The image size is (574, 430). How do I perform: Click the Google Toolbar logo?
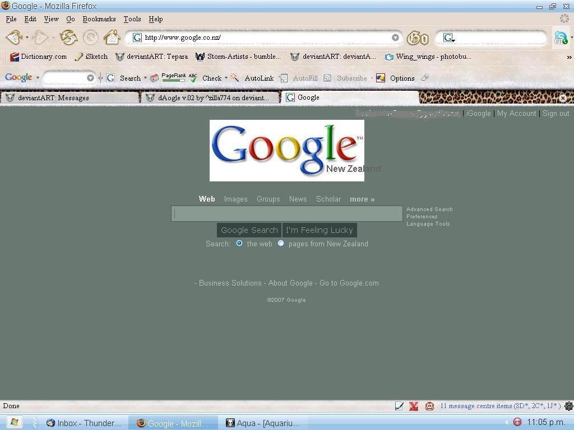18,77
